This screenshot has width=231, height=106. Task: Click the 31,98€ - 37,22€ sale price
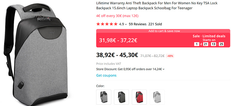[x=118, y=40]
